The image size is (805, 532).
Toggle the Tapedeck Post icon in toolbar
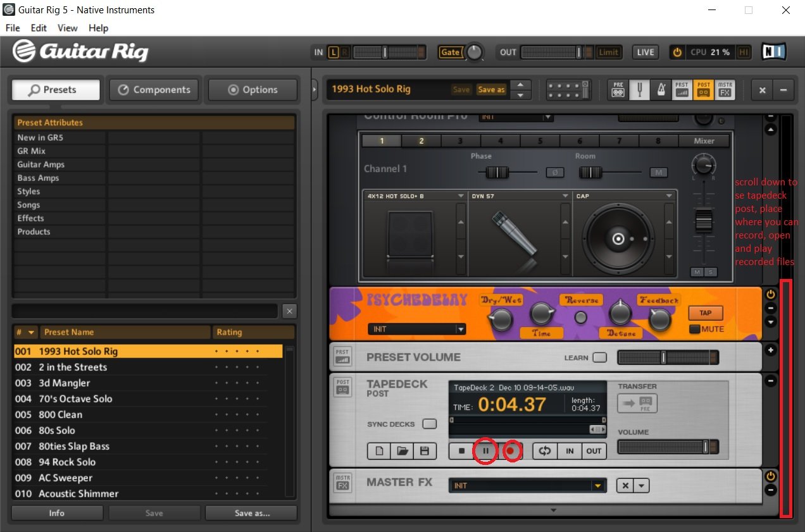point(703,90)
